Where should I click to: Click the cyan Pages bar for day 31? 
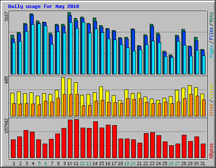tap(204, 65)
